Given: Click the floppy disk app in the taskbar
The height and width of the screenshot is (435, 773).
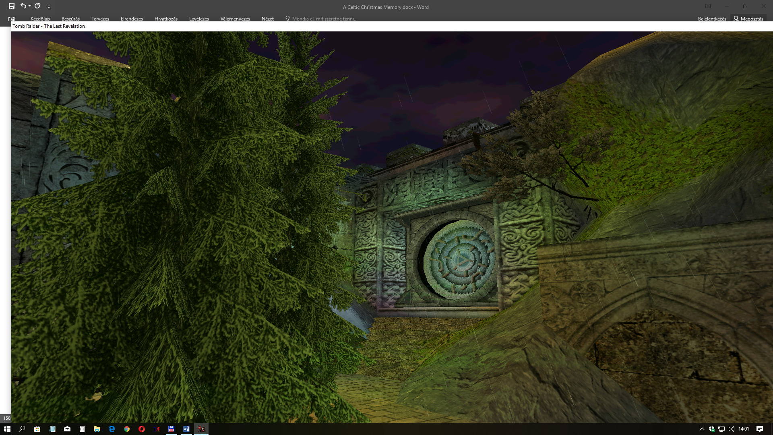Looking at the screenshot, I should click(171, 429).
